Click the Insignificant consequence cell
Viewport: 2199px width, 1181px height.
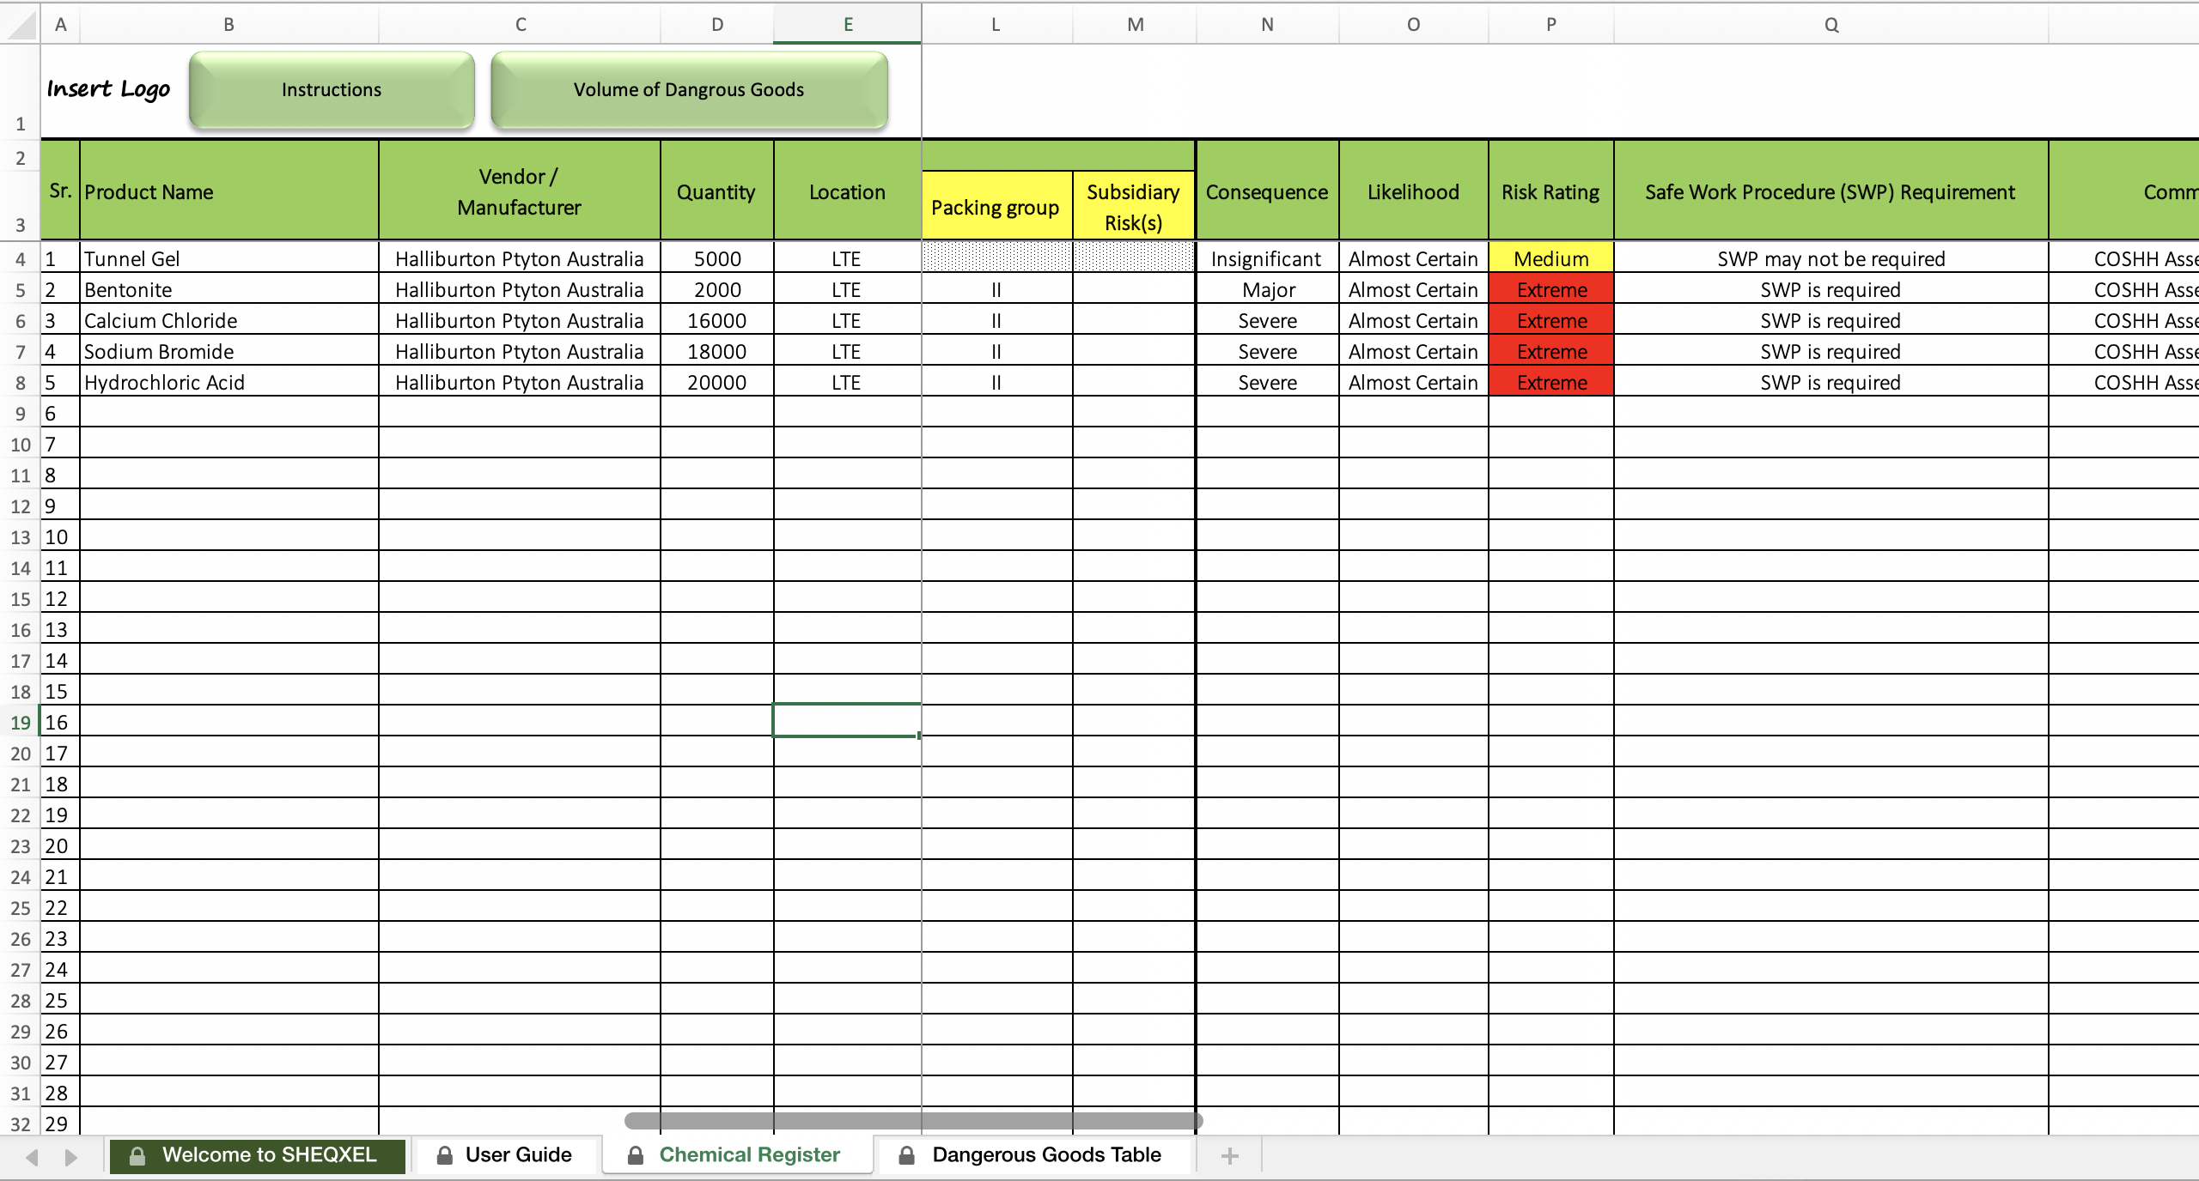1267,259
